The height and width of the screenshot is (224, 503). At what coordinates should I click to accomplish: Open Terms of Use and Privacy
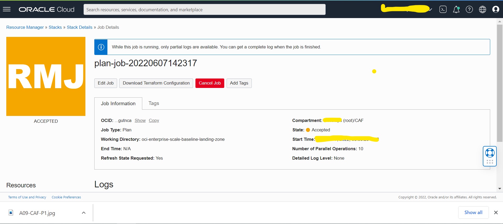pyautogui.click(x=27, y=197)
